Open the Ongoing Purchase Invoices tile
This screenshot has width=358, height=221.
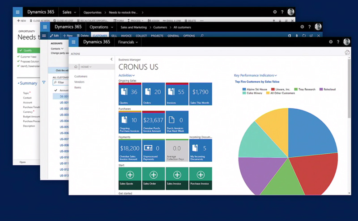point(130,122)
